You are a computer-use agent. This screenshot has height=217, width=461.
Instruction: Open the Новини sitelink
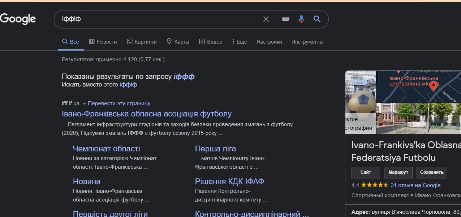tap(87, 181)
